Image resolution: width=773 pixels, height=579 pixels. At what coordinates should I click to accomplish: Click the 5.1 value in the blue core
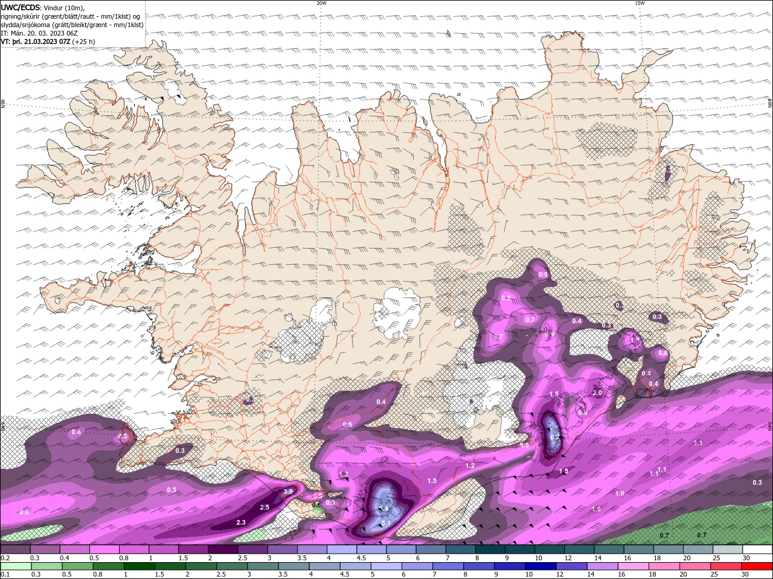pyautogui.click(x=386, y=523)
